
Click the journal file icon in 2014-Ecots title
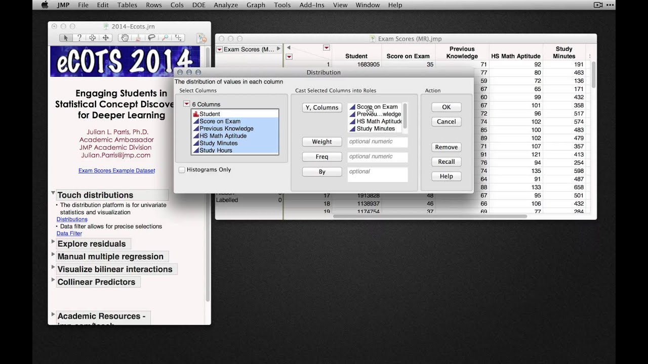click(x=106, y=26)
